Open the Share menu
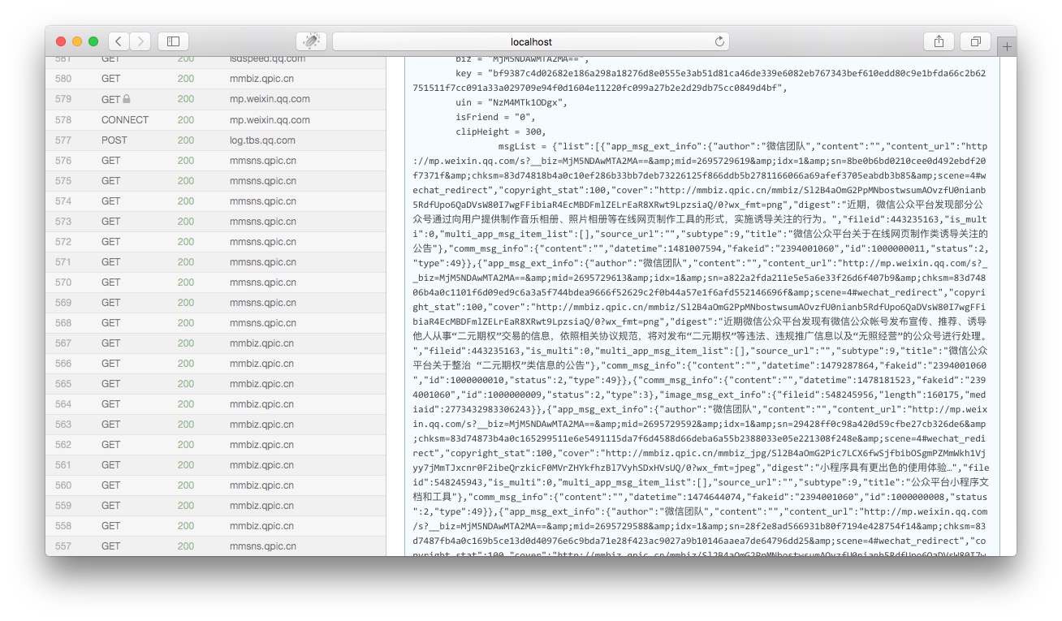The image size is (1062, 621). (x=939, y=41)
